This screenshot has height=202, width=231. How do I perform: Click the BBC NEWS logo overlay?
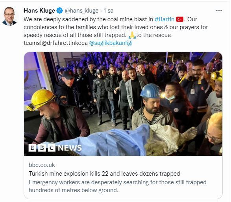pyautogui.click(x=55, y=148)
